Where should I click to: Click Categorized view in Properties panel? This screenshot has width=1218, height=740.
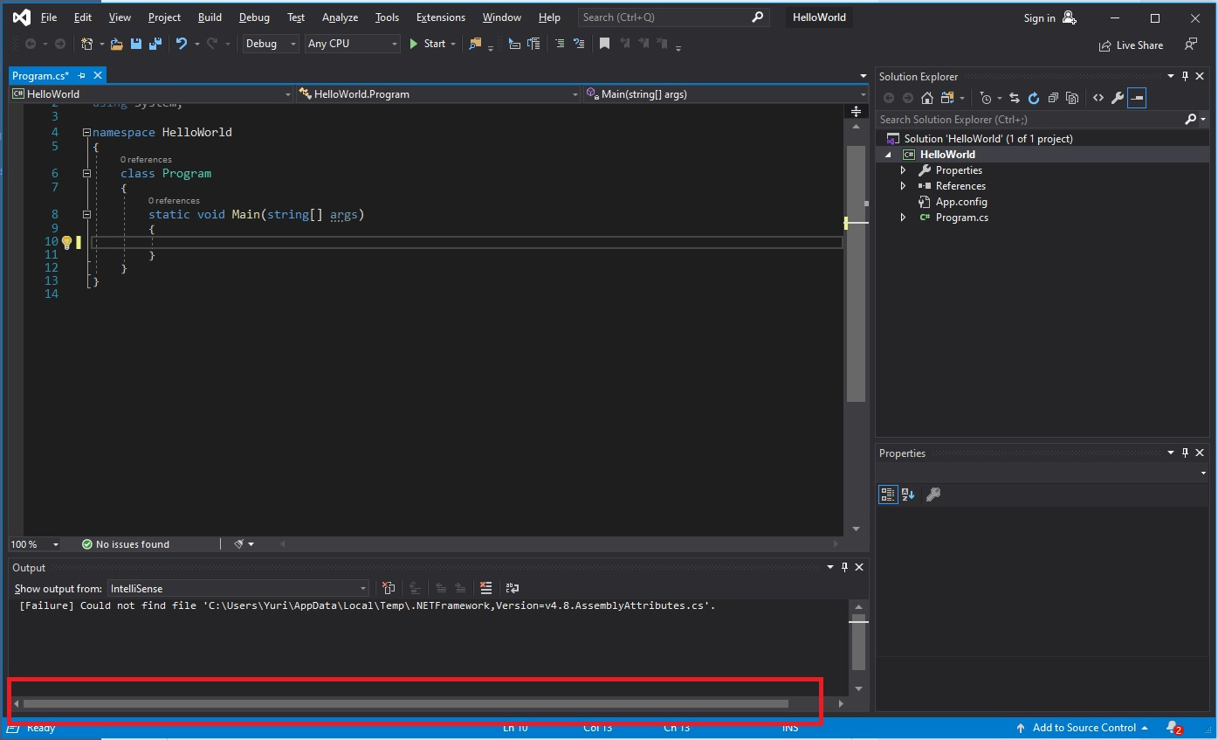pyautogui.click(x=888, y=494)
